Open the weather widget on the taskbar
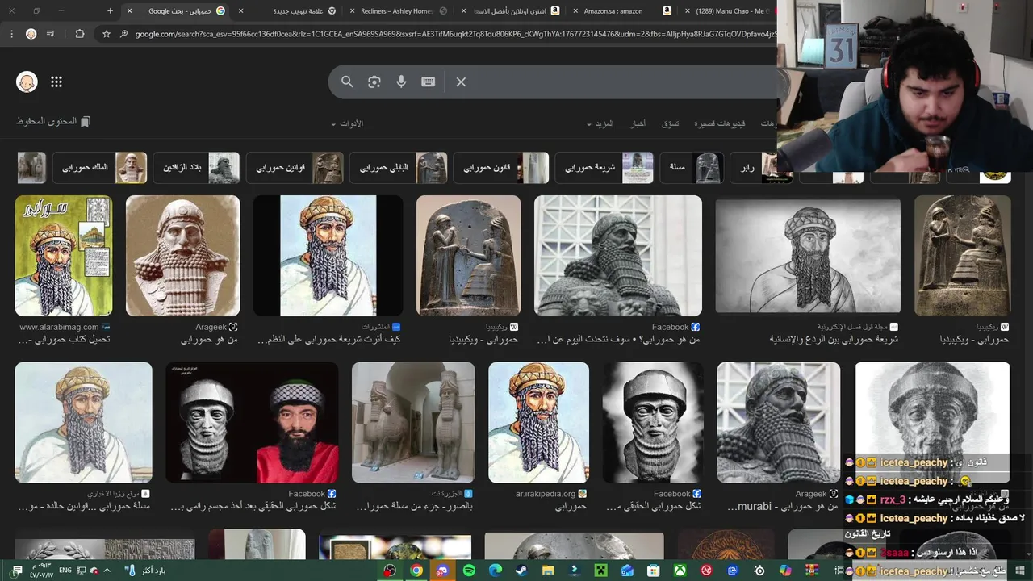 144,571
